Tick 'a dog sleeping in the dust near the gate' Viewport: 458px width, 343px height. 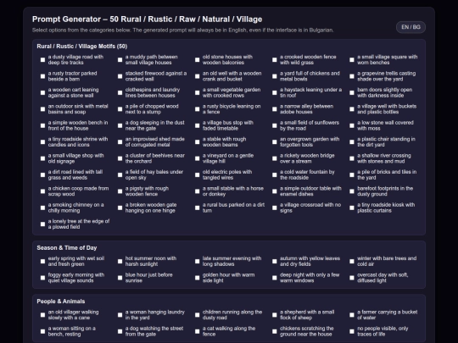[x=120, y=125]
